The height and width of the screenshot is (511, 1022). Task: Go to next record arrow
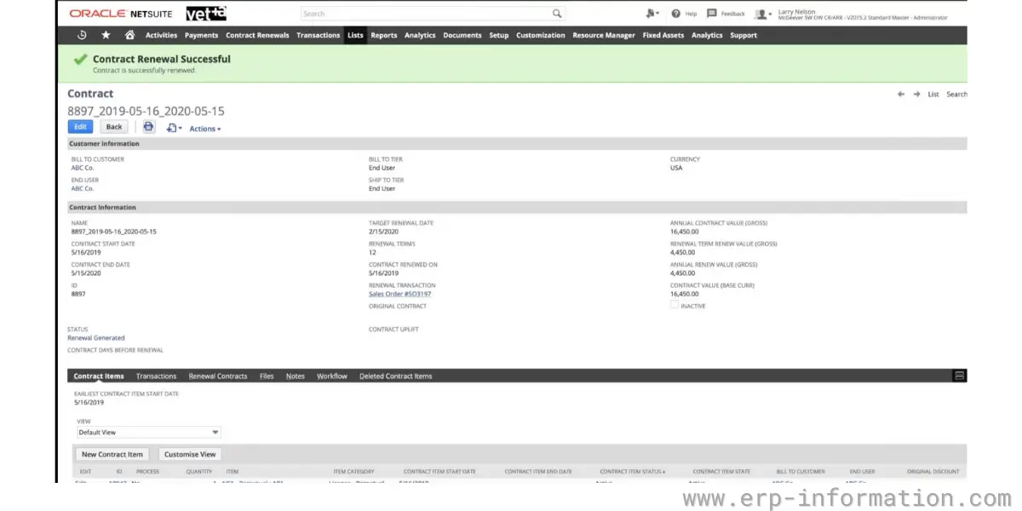tap(916, 95)
